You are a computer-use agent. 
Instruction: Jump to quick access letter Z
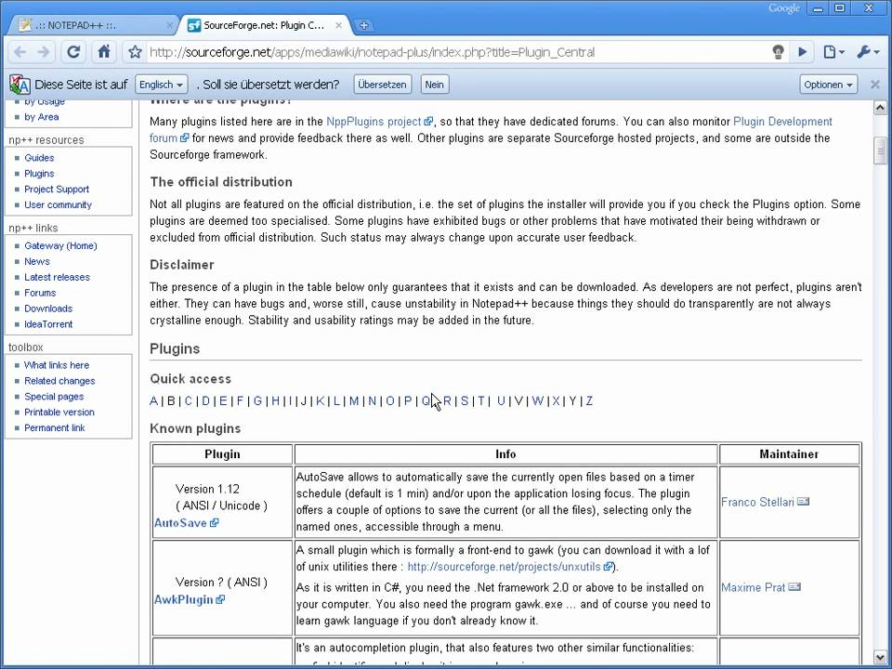(x=589, y=401)
